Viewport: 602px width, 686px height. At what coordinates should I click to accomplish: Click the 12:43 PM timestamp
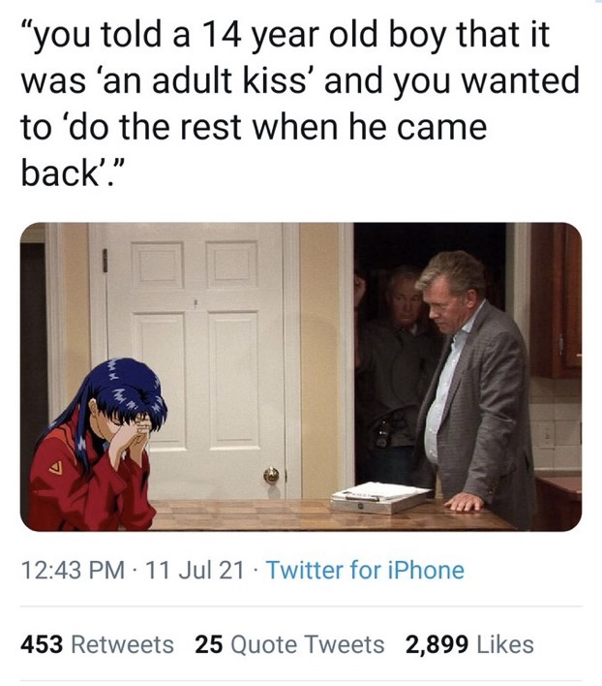point(73,570)
